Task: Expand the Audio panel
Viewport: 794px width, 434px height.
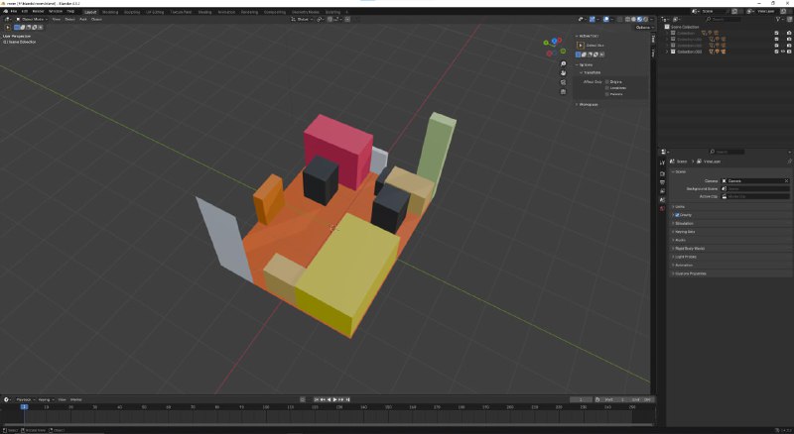Action: pos(680,240)
